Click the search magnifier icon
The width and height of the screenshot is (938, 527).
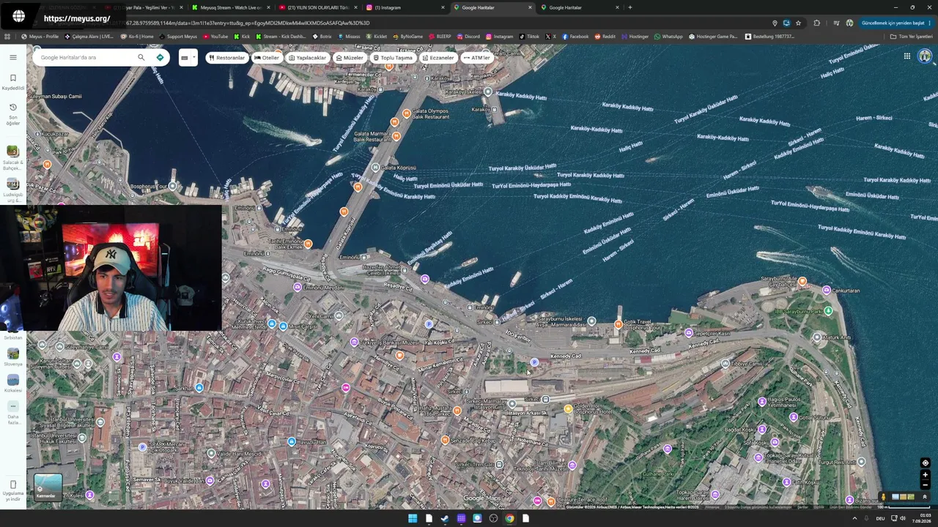[x=141, y=57]
